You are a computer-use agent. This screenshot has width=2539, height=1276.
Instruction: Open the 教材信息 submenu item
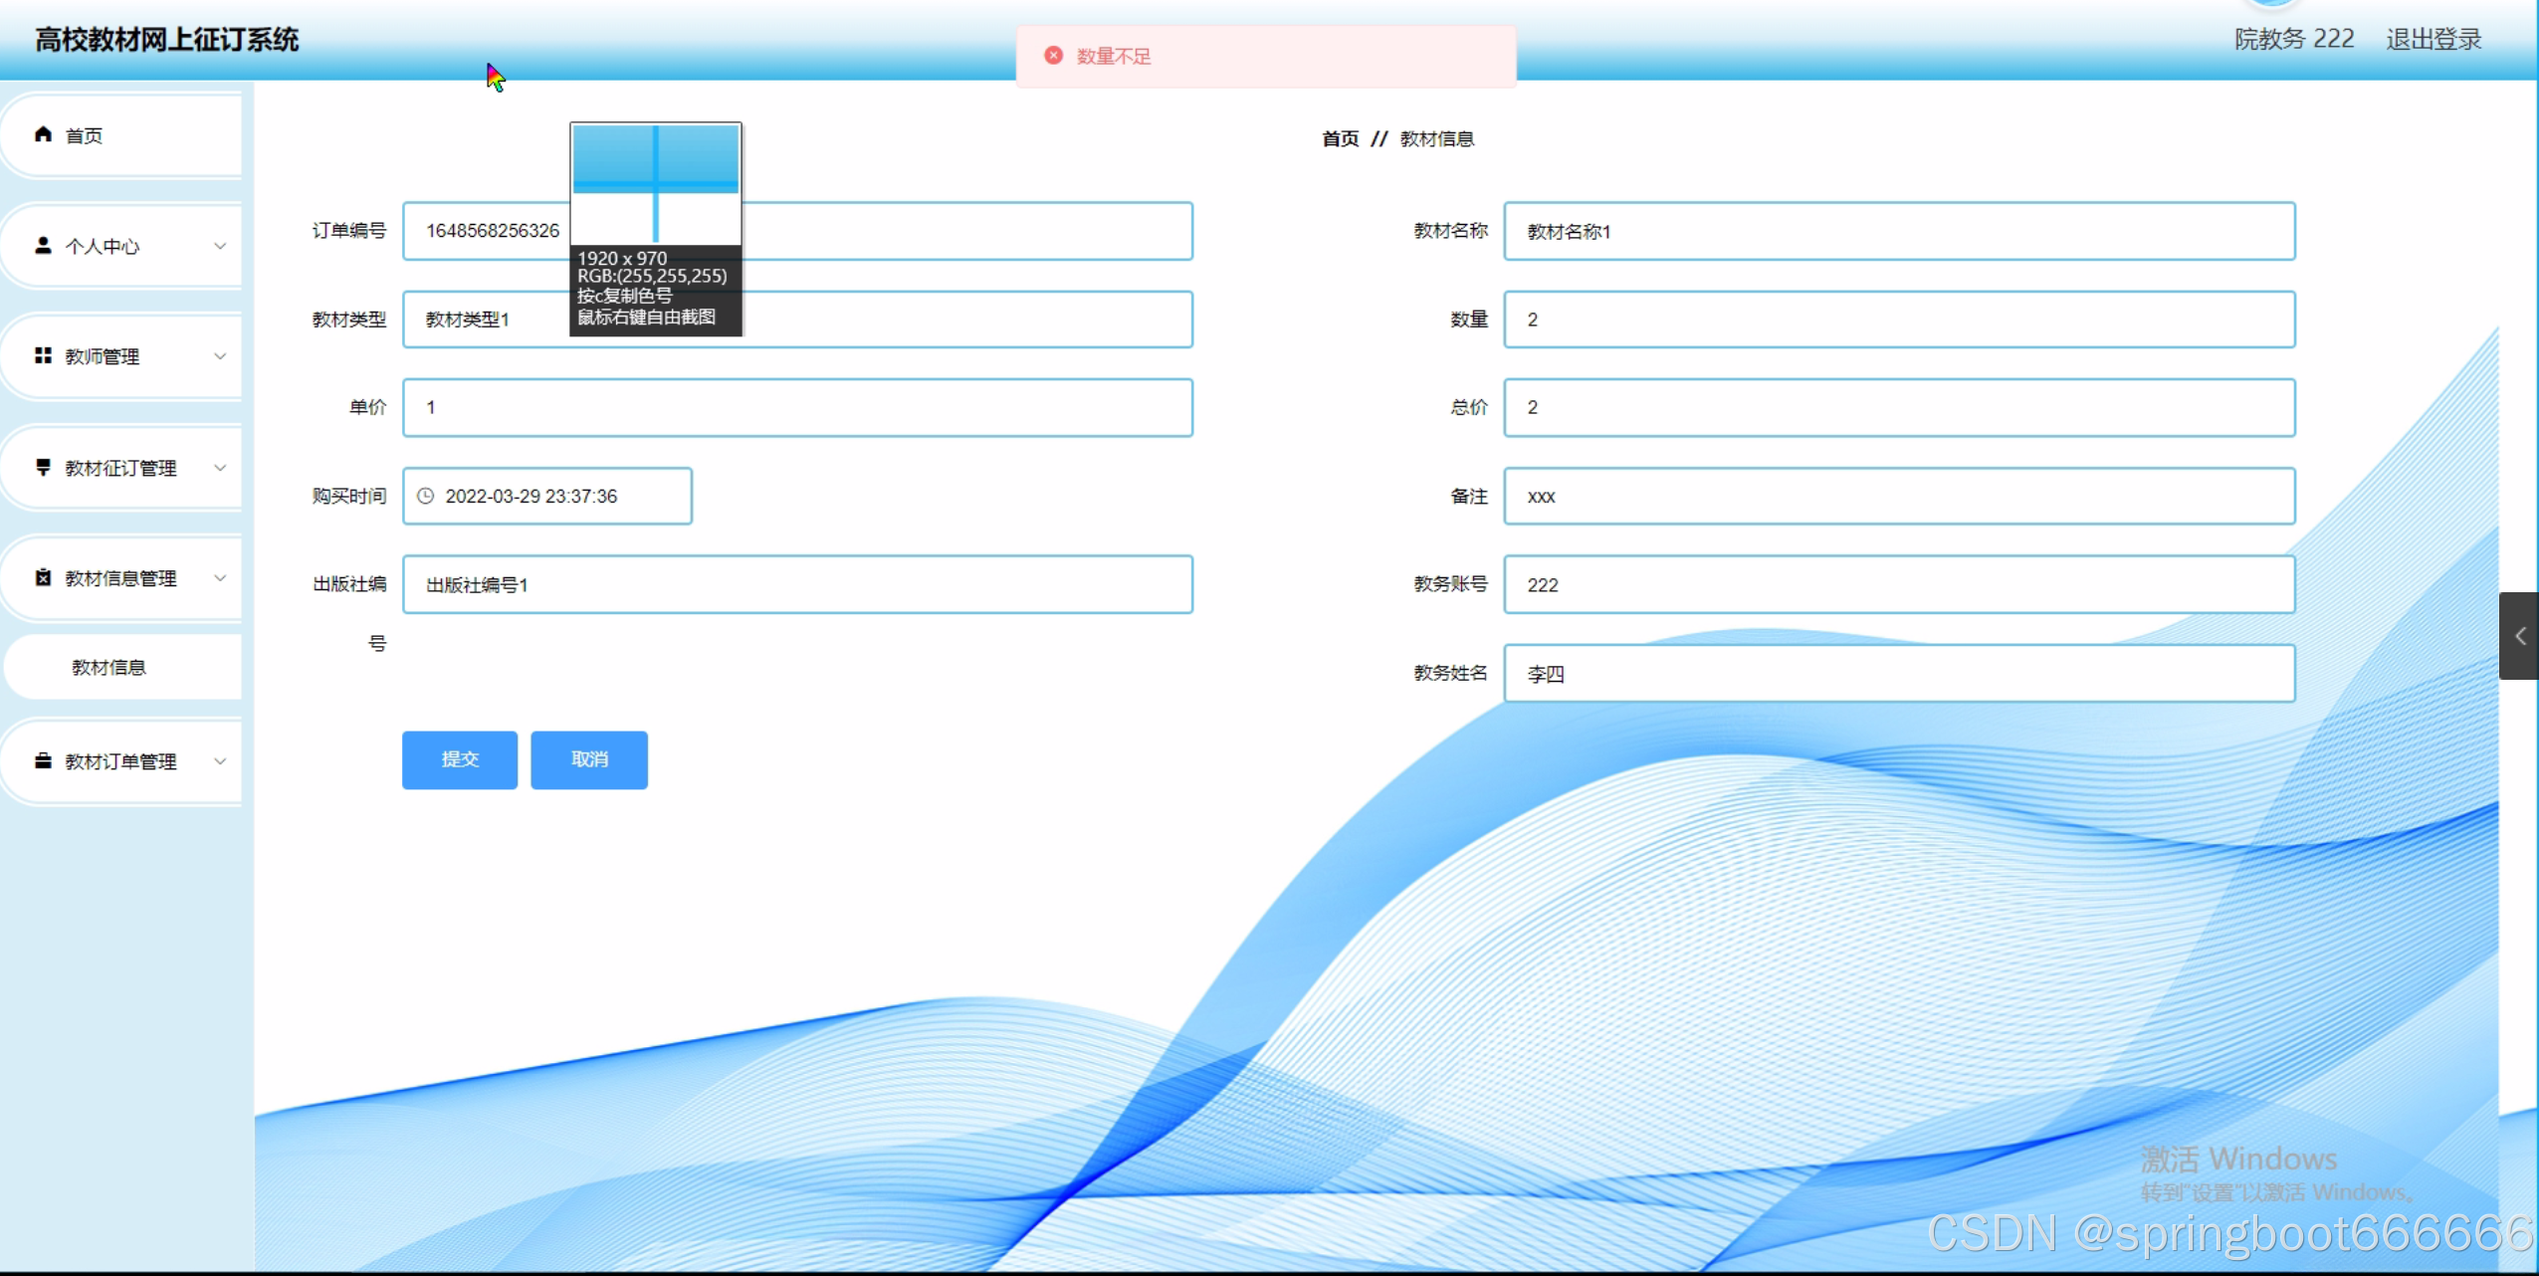(x=109, y=667)
